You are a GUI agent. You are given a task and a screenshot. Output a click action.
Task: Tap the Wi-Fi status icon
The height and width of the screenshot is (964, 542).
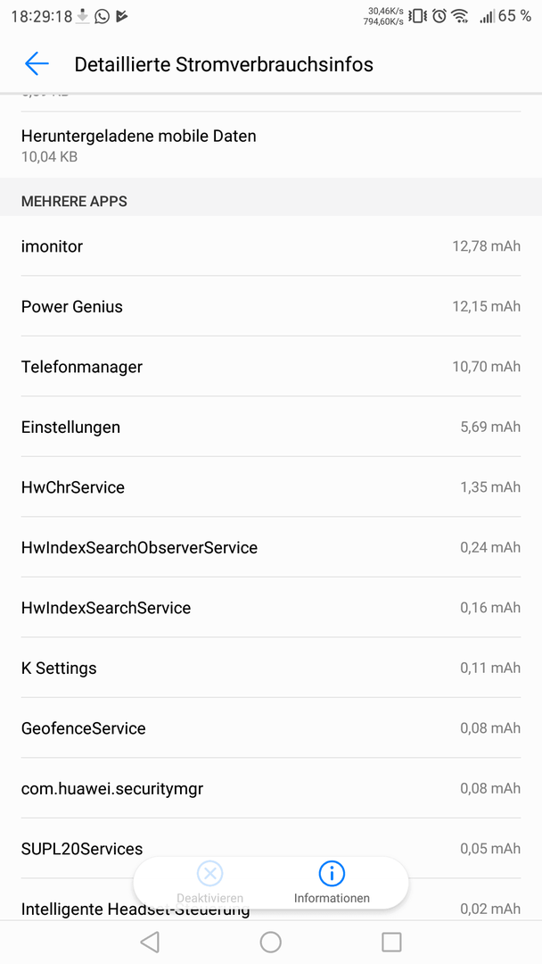click(460, 17)
